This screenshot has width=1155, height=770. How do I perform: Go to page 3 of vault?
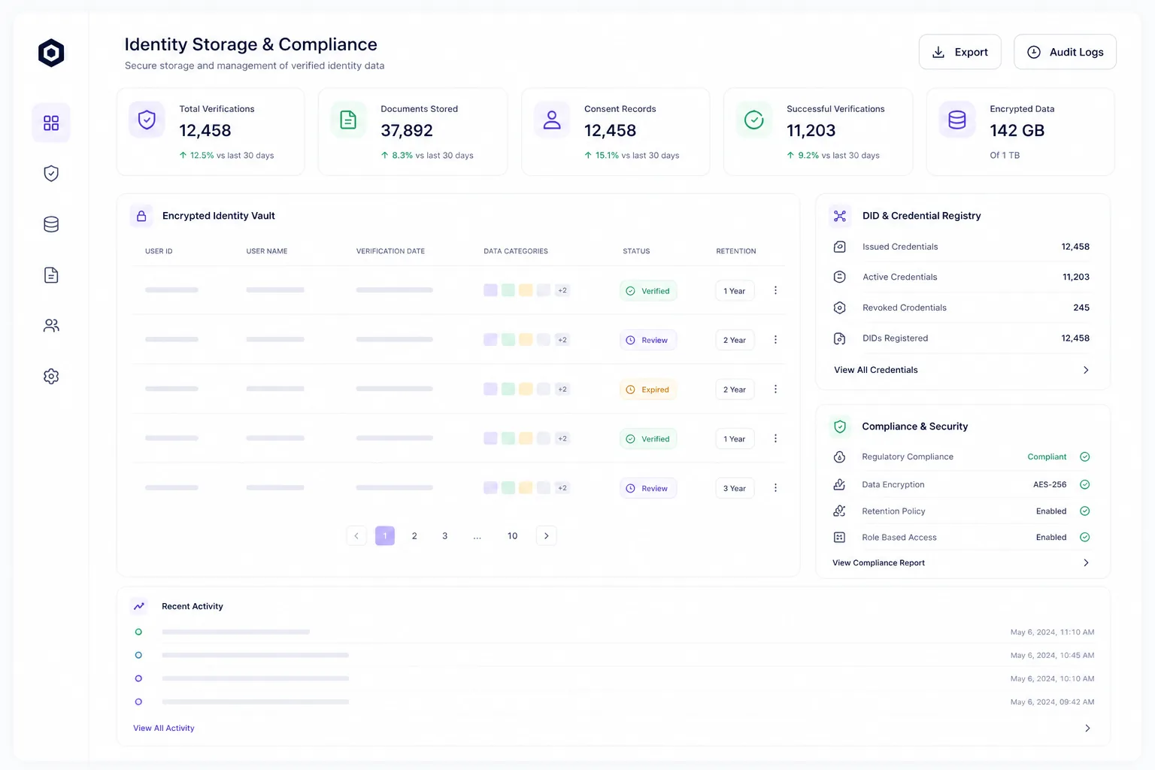tap(445, 536)
